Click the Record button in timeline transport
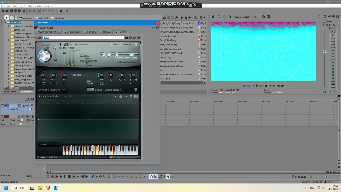341x192 pixels. 48,177
